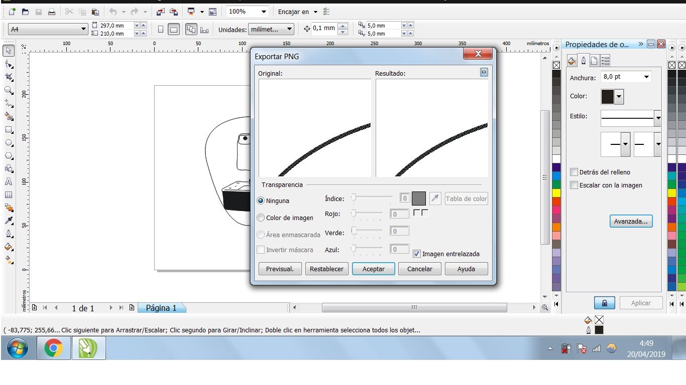Toggle the preview layout icon in dialog
The width and height of the screenshot is (686, 385).
[484, 72]
